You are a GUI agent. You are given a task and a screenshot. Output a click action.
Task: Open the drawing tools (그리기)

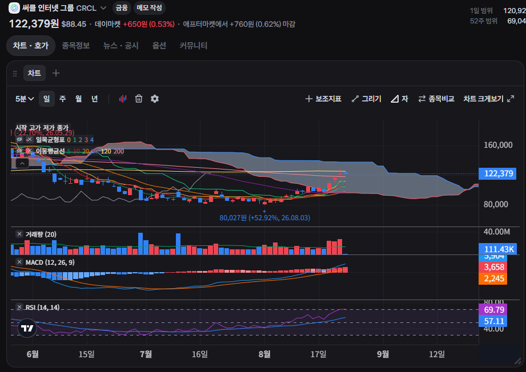tap(366, 99)
